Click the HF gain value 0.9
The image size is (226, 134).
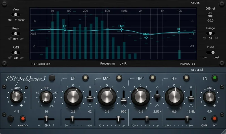point(174,111)
